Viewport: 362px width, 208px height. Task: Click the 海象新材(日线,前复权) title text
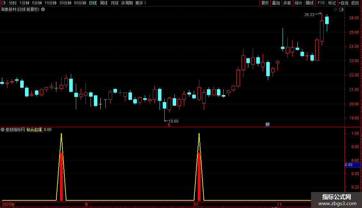[20, 10]
